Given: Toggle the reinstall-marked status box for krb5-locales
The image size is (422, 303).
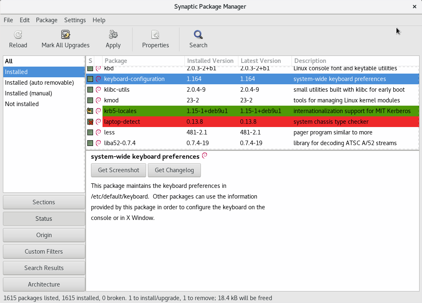Looking at the screenshot, I should pyautogui.click(x=90, y=111).
